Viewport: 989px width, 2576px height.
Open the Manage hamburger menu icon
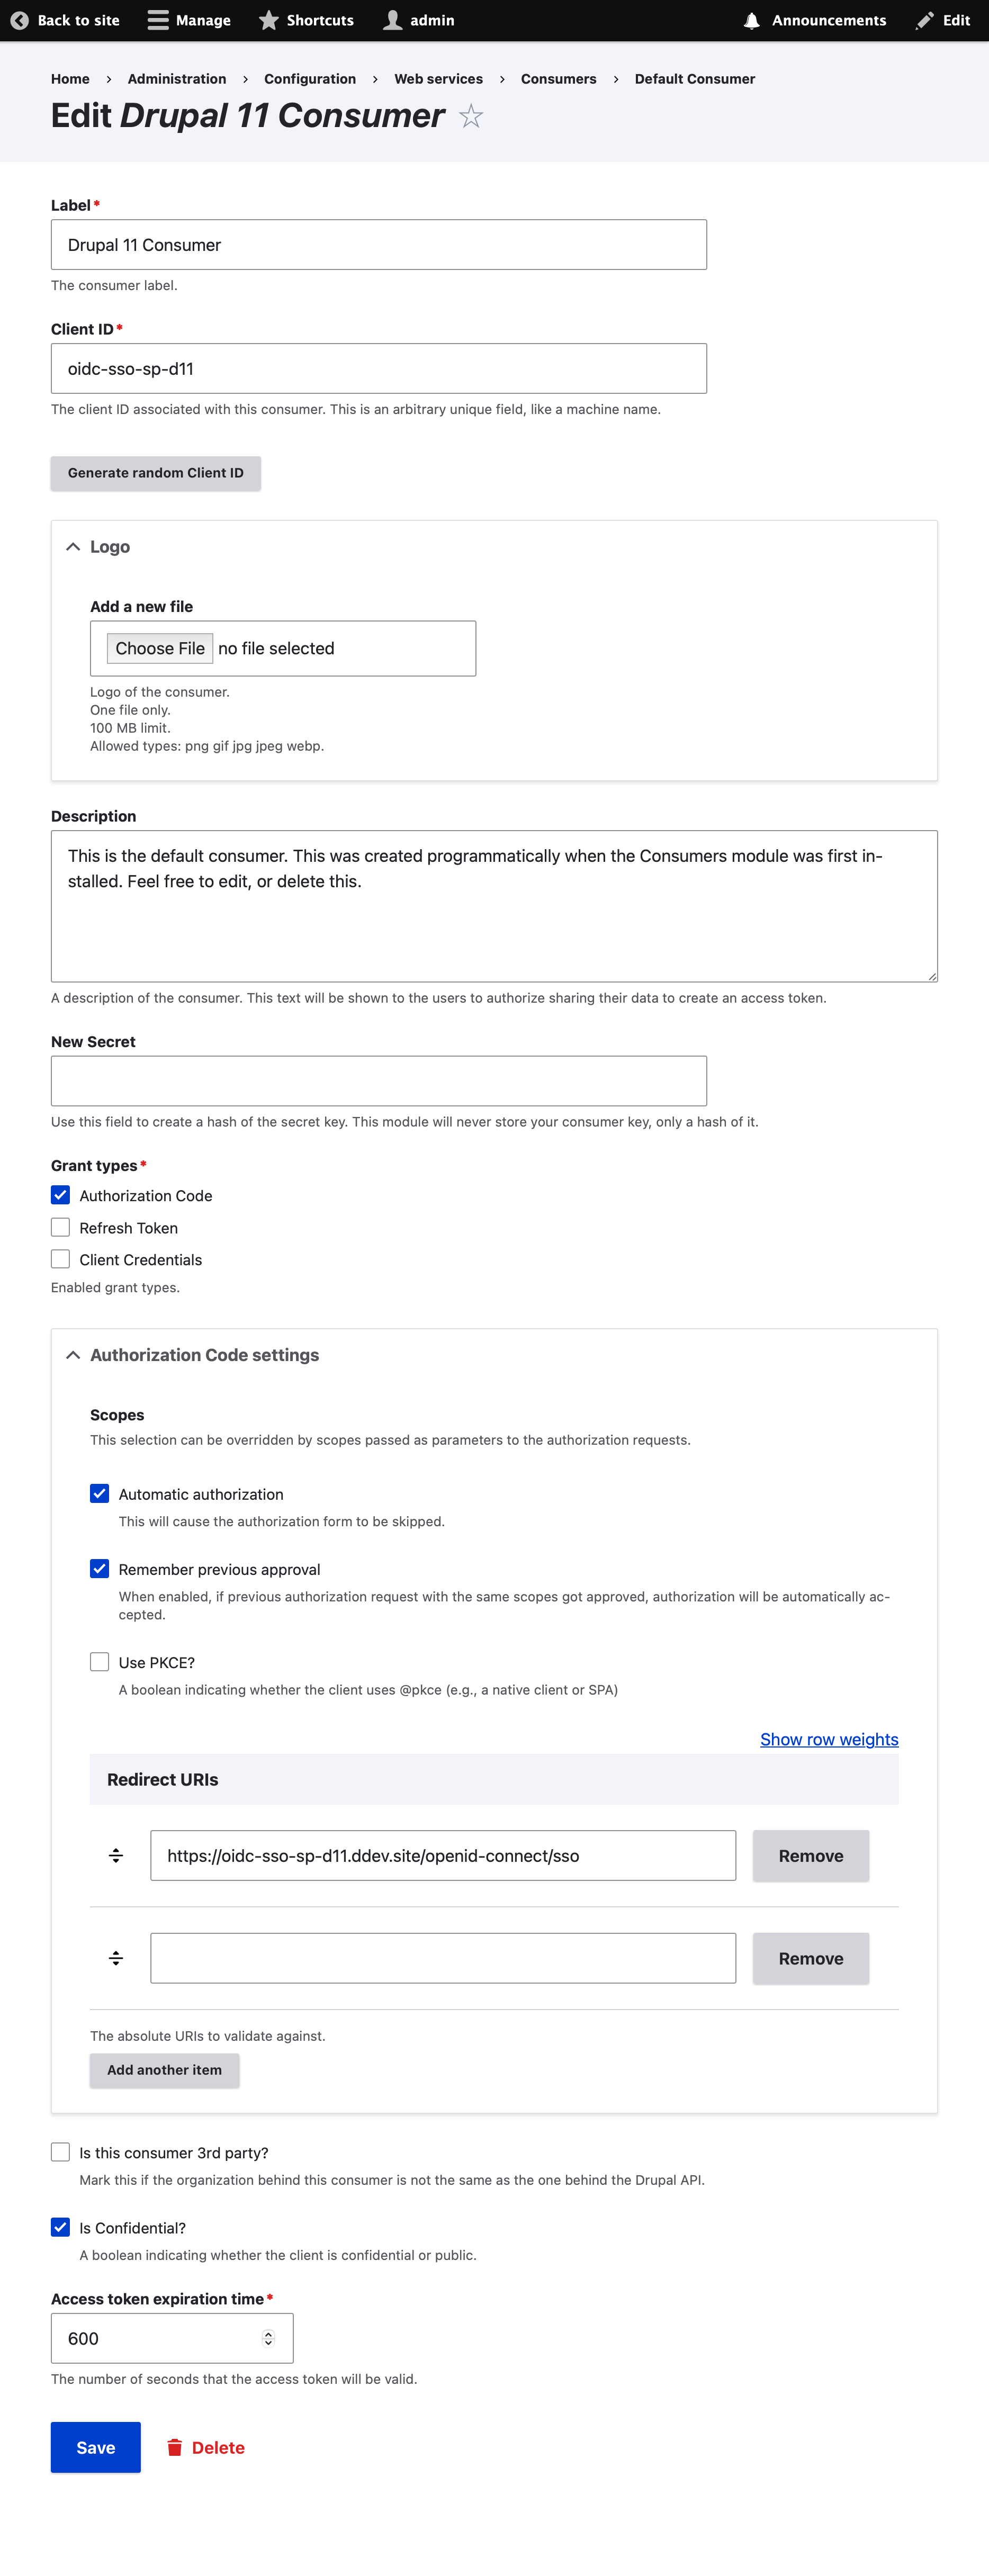tap(158, 20)
